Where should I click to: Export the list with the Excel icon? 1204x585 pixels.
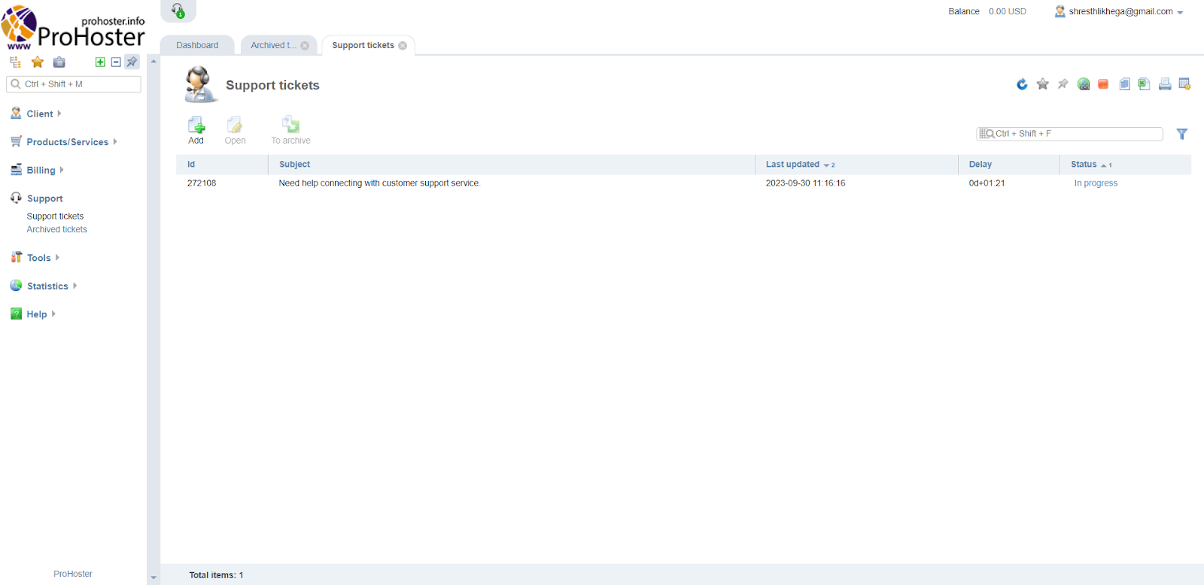[1144, 84]
